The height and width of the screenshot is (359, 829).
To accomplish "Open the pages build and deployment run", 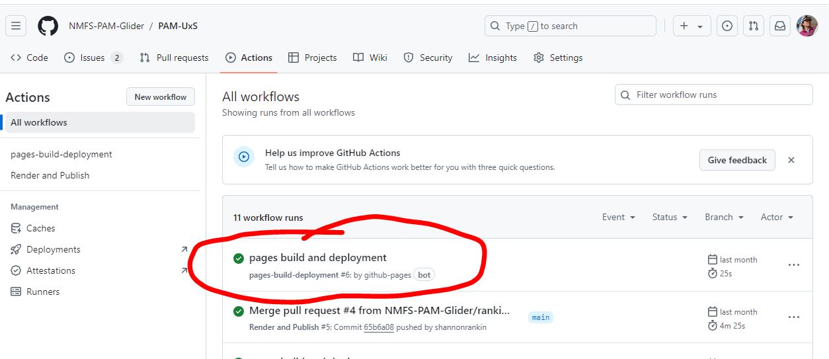I will (x=317, y=257).
